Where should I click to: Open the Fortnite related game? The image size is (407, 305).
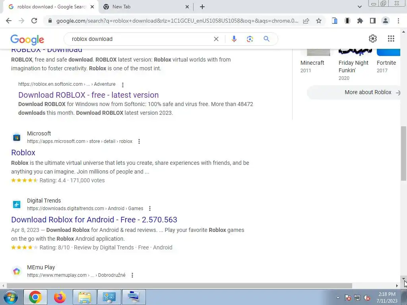386,63
